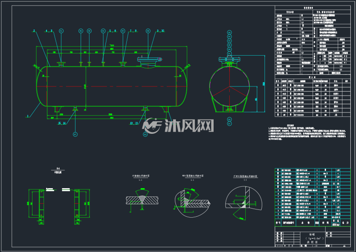The height and width of the screenshot is (252, 356).
Task: Select the butt weld cross-section drawing
Action: [x=142, y=200]
